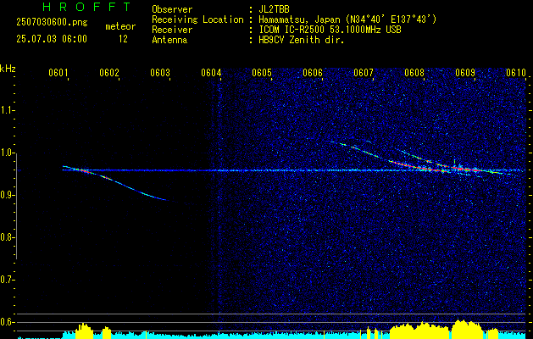Click the 'Observer' field label
Screen dimensions: 533x339
[x=172, y=9]
